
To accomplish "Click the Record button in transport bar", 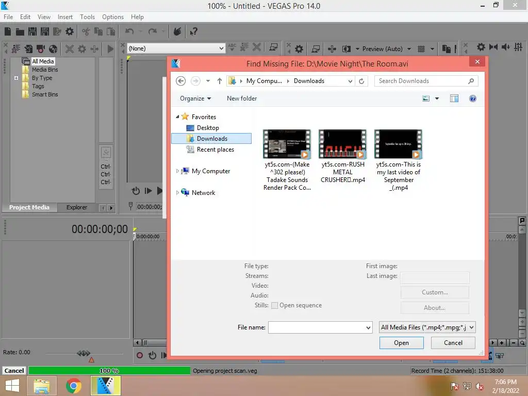I will (x=140, y=355).
